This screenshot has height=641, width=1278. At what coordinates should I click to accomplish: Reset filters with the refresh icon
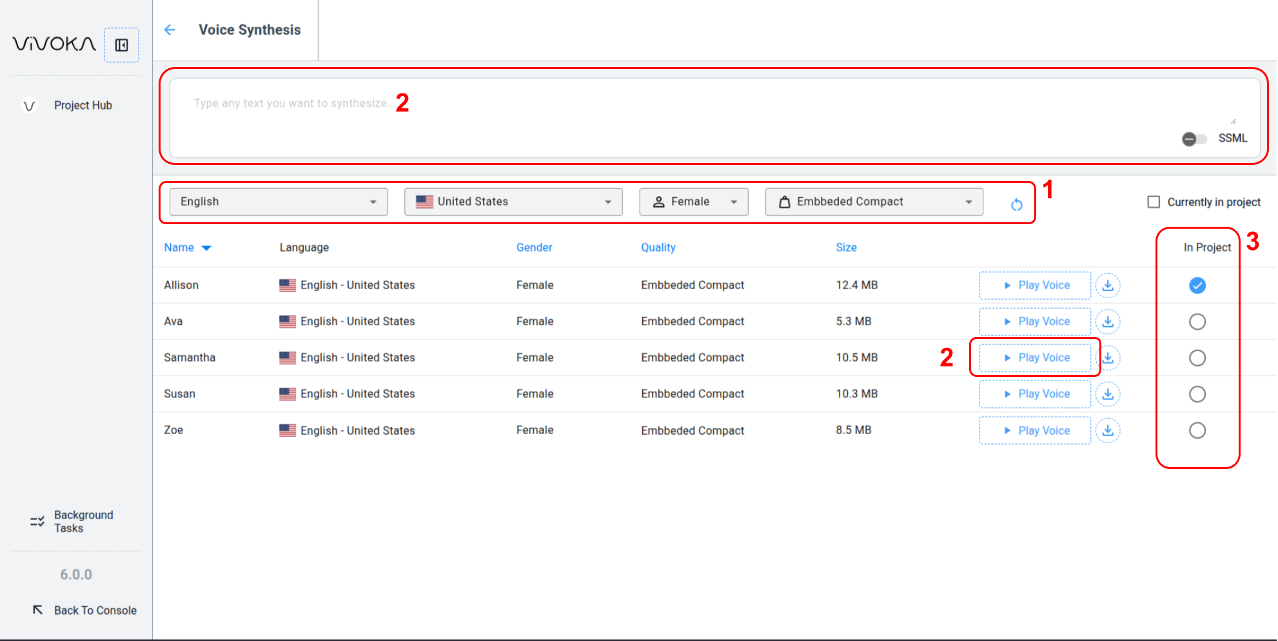point(1016,205)
